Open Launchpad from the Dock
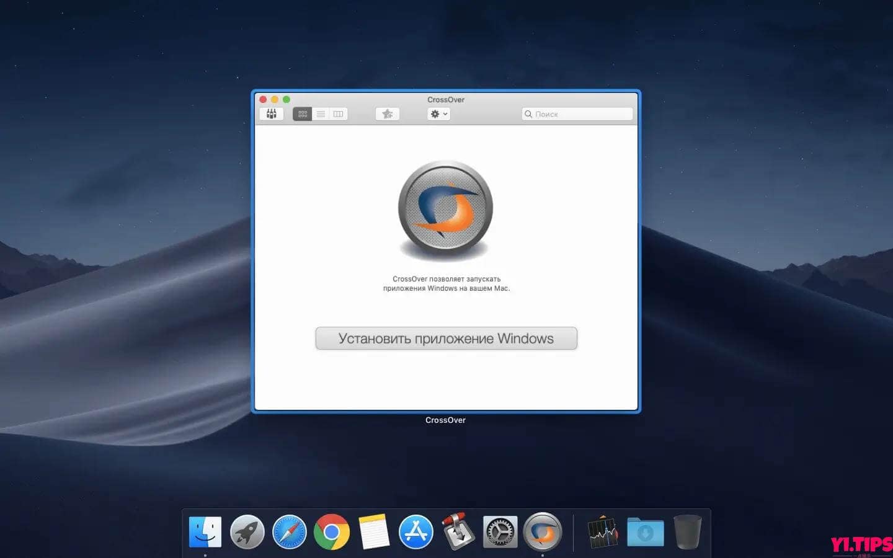The height and width of the screenshot is (558, 893). point(247,531)
